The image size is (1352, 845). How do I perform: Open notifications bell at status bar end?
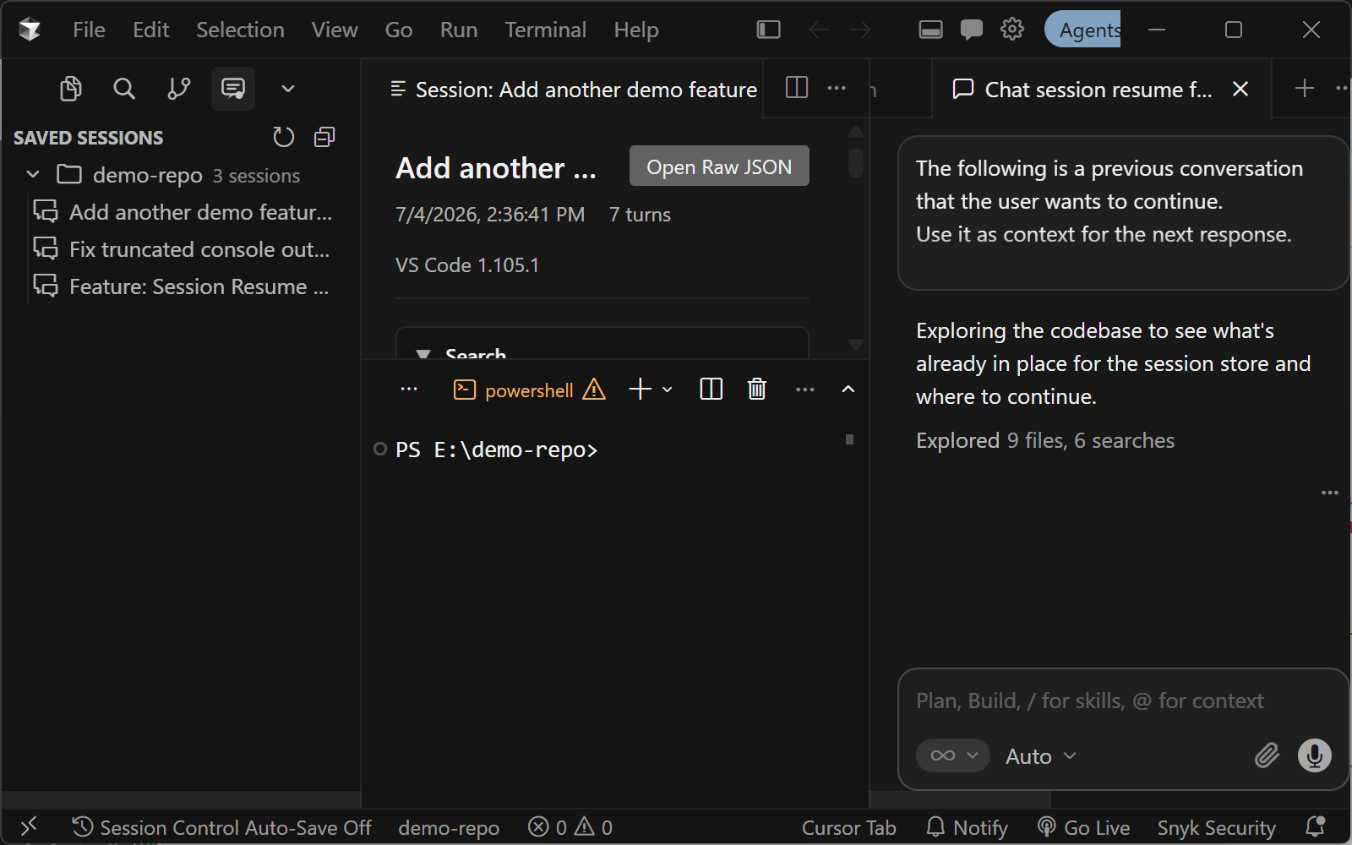click(x=1315, y=826)
